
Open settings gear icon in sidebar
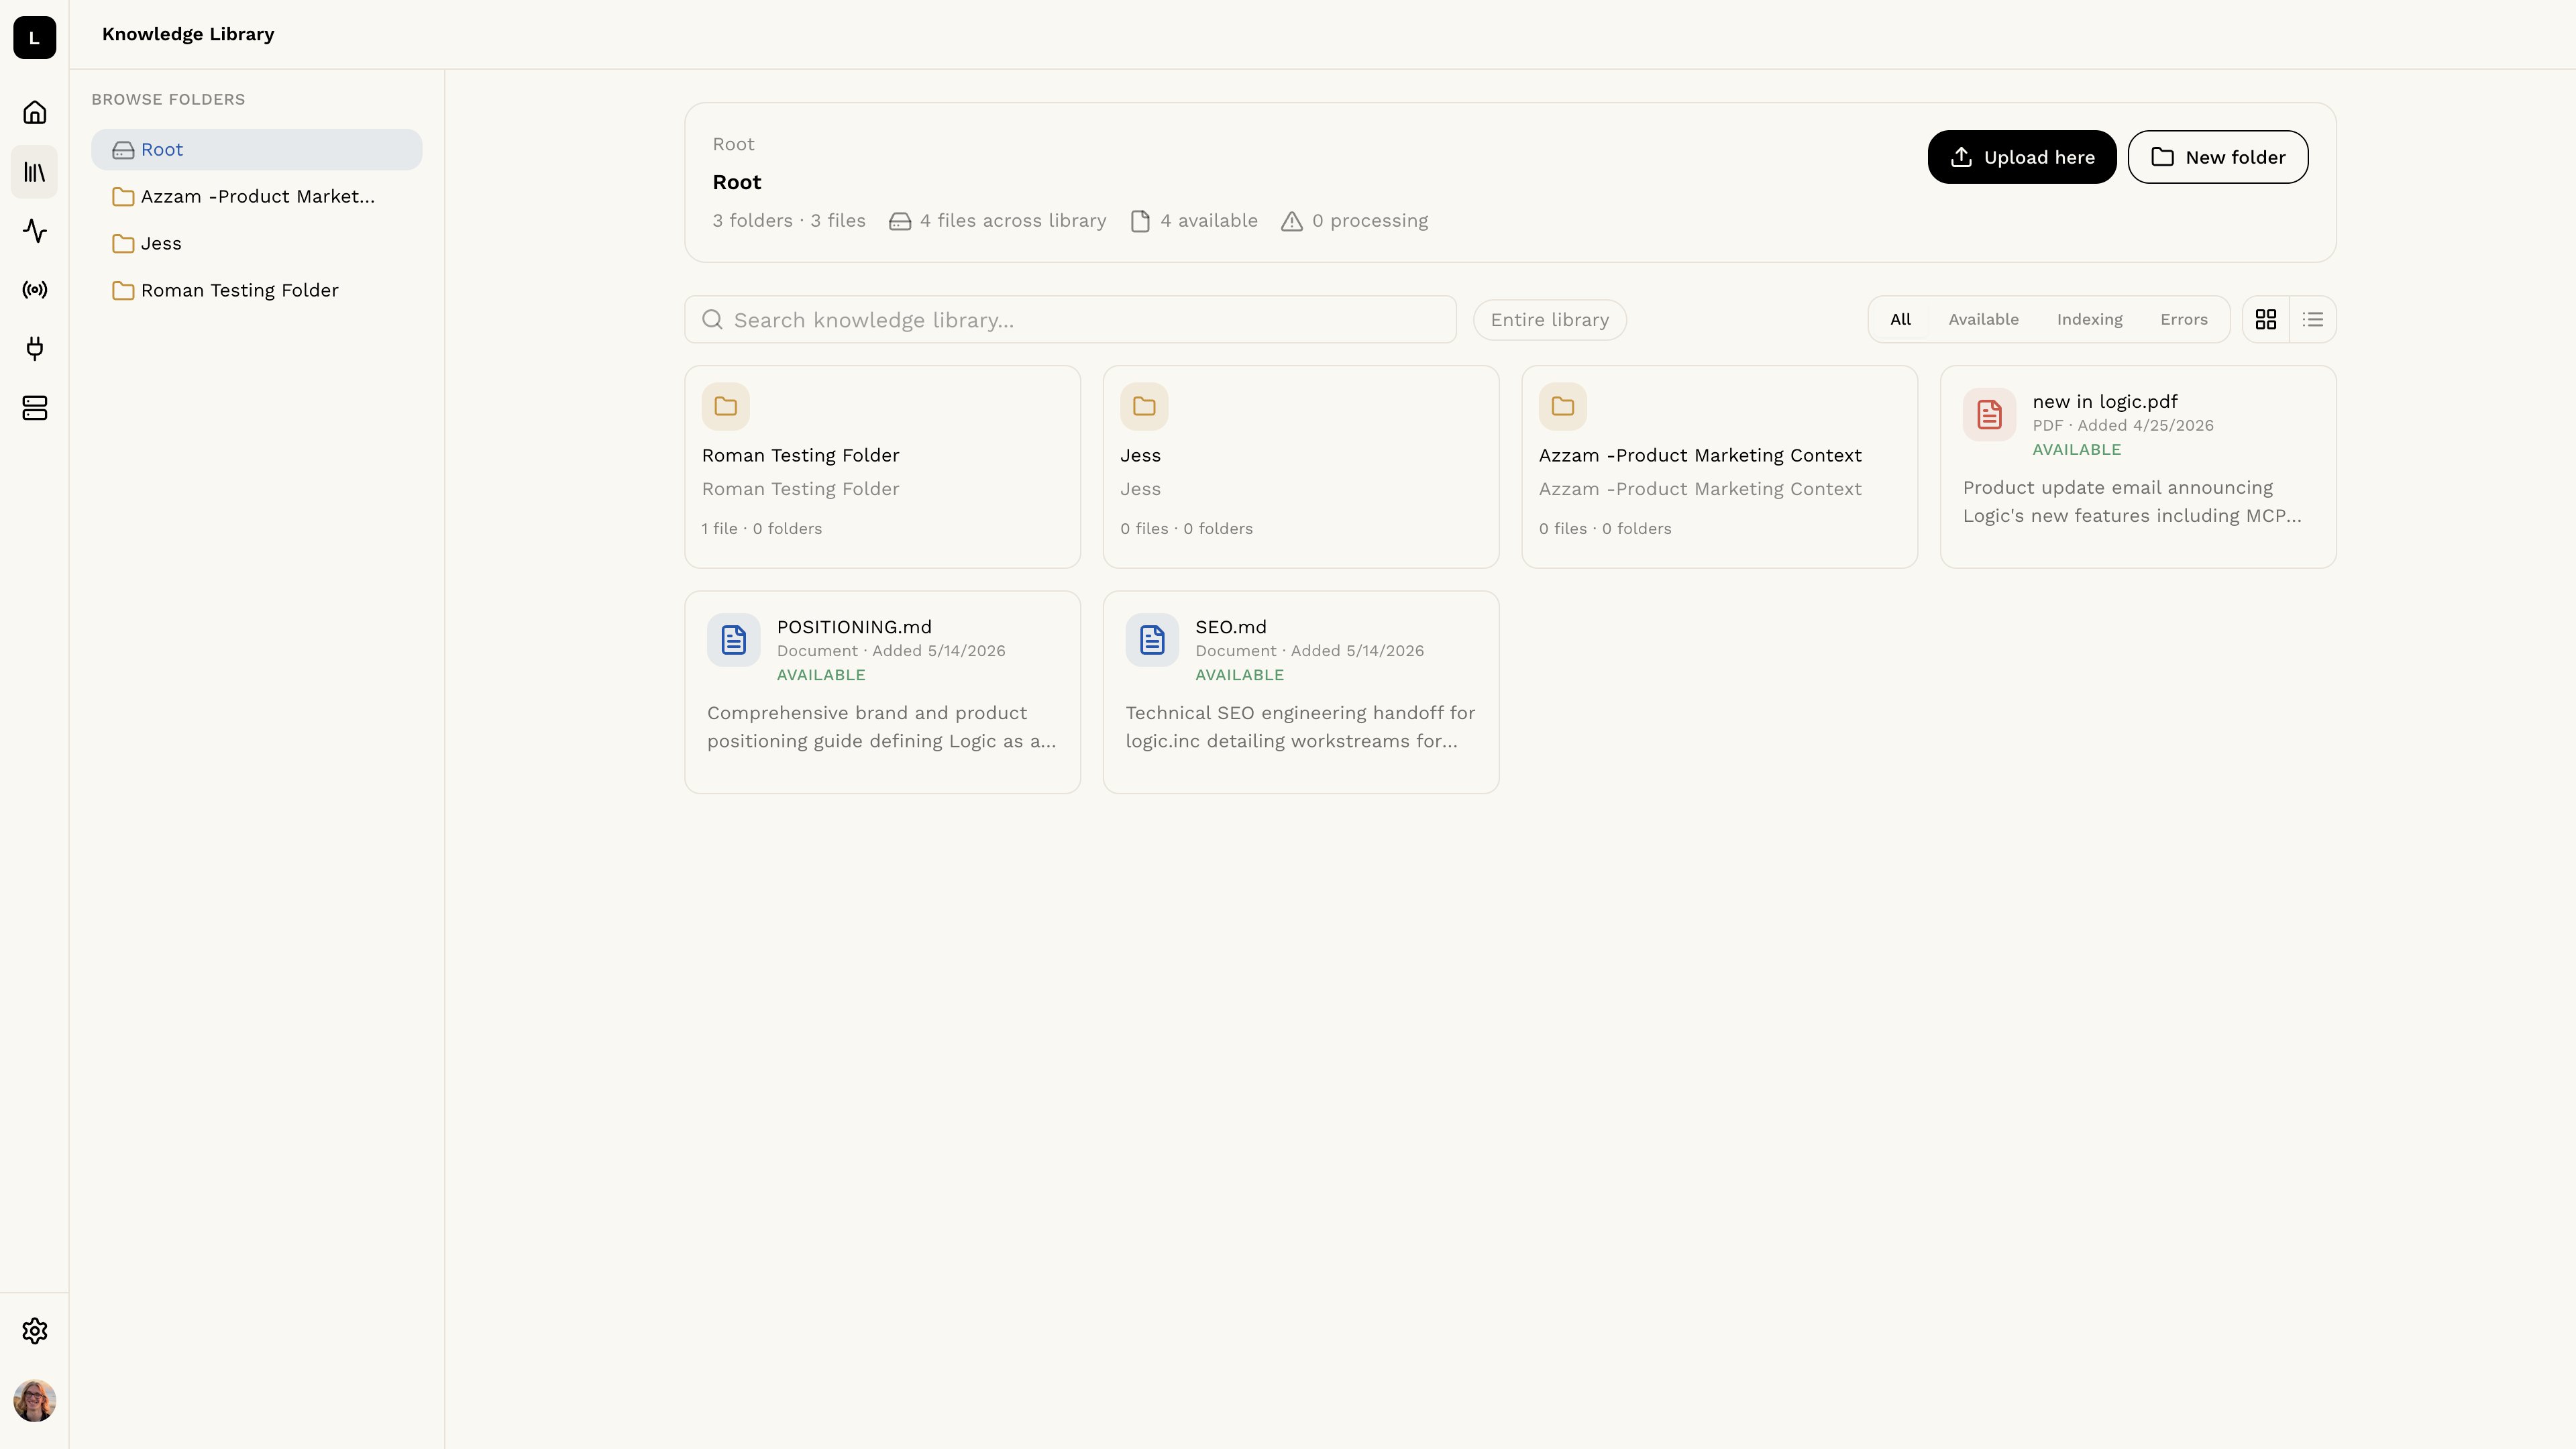click(x=35, y=1331)
